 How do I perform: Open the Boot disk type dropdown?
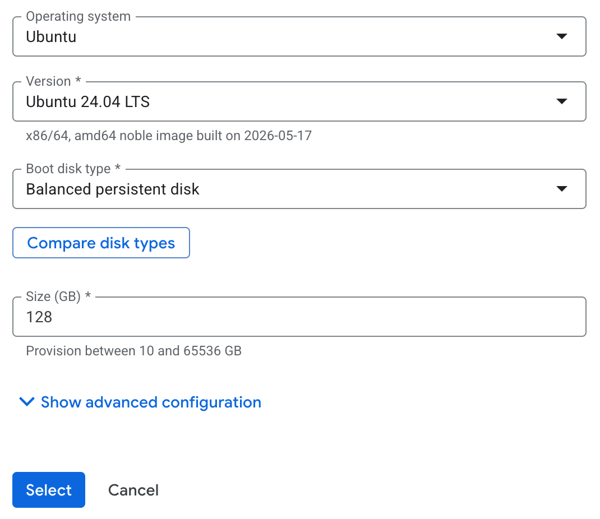pyautogui.click(x=299, y=189)
